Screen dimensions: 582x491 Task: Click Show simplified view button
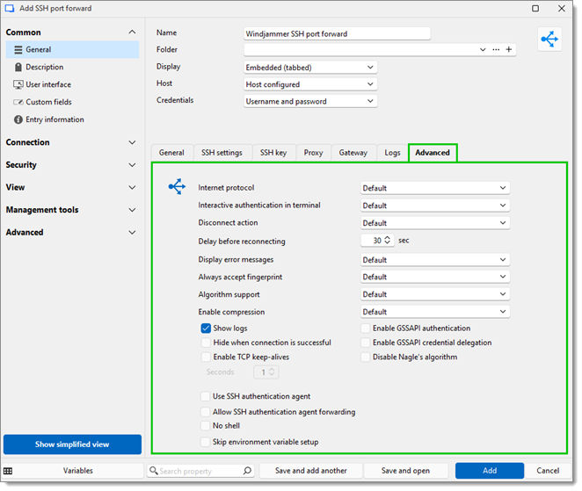[x=72, y=444]
